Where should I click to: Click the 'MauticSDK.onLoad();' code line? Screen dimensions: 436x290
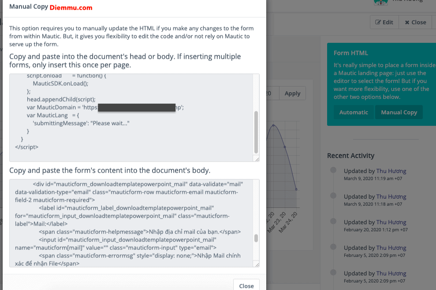click(60, 83)
